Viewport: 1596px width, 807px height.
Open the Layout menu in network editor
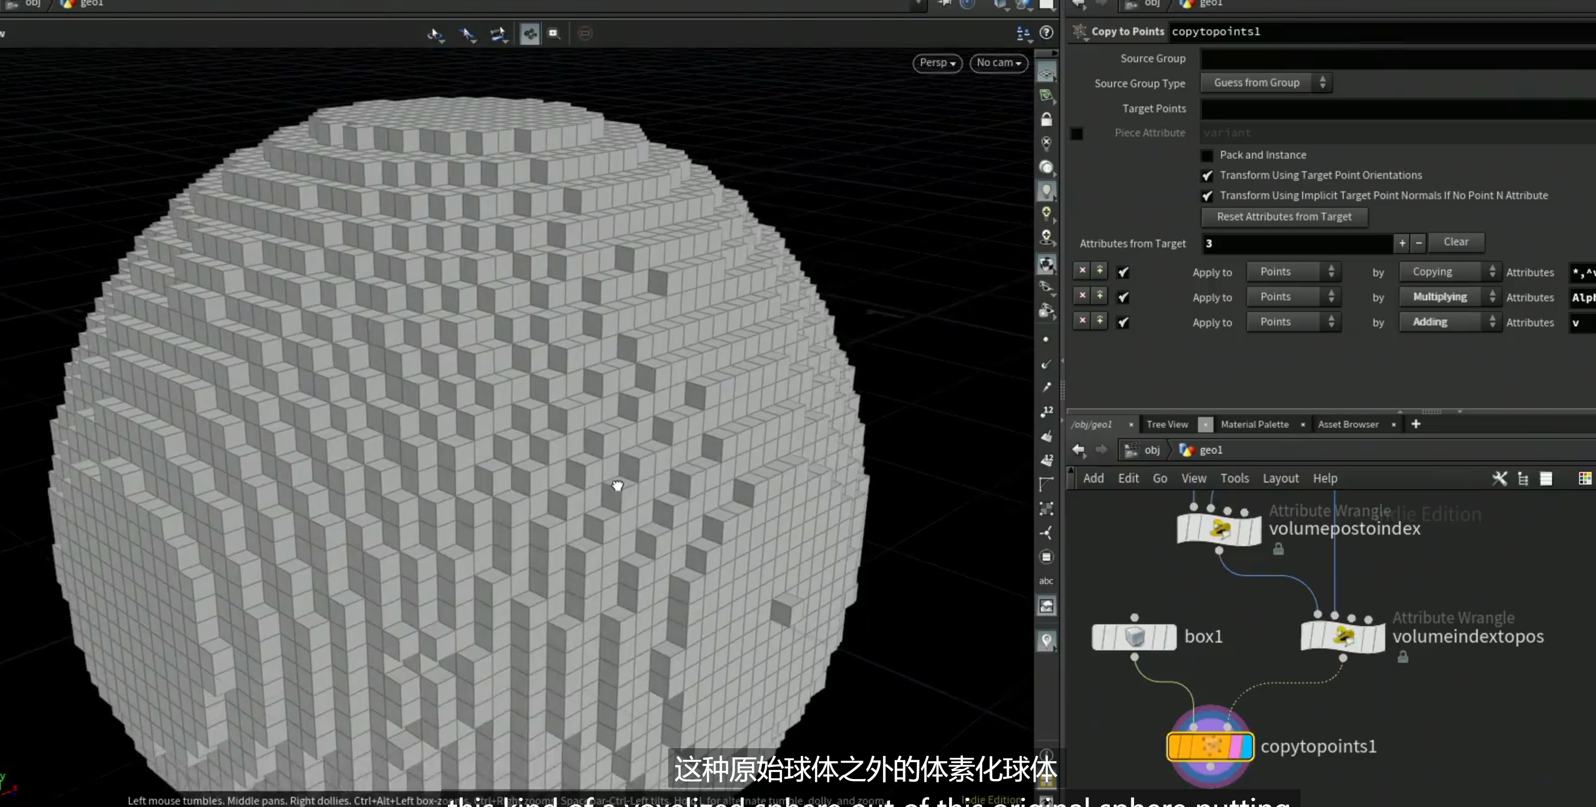coord(1280,478)
